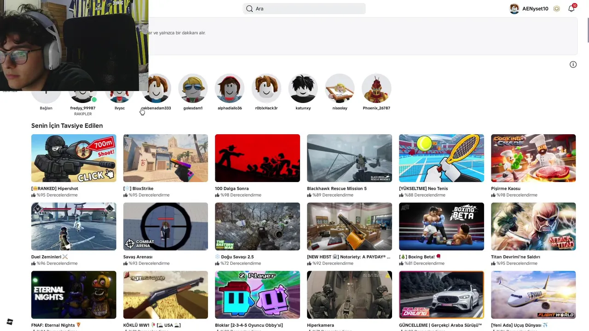The height and width of the screenshot is (331, 589).
Task: Open friend avatar katunxy
Action: (303, 88)
